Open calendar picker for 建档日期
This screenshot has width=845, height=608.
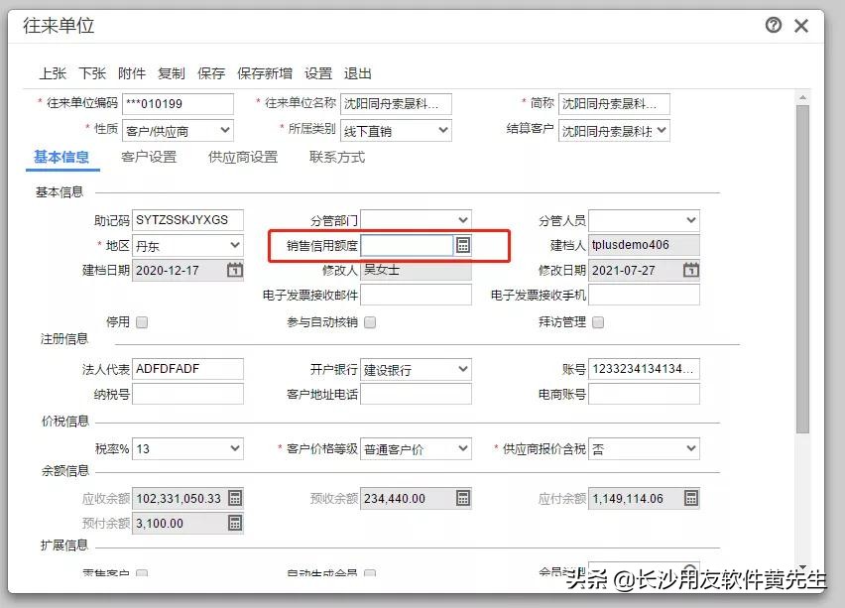(234, 270)
